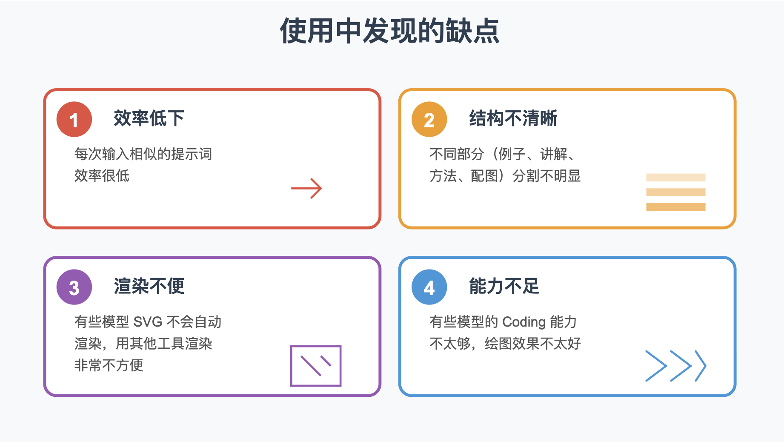
Task: Click the middle orange stacked bar
Action: [x=676, y=192]
